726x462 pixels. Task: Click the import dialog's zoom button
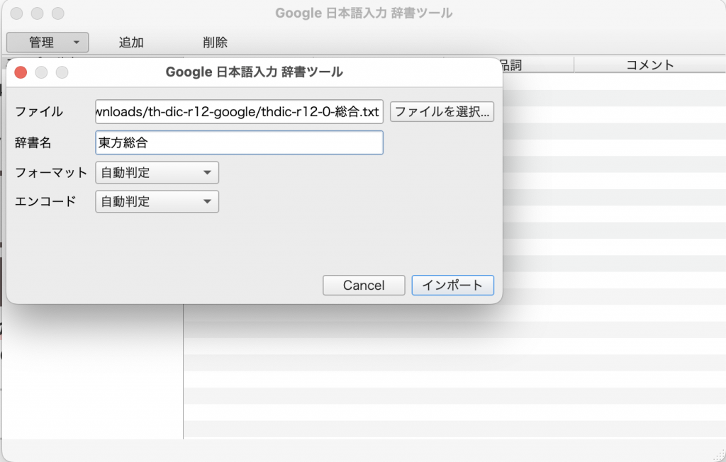click(x=62, y=72)
